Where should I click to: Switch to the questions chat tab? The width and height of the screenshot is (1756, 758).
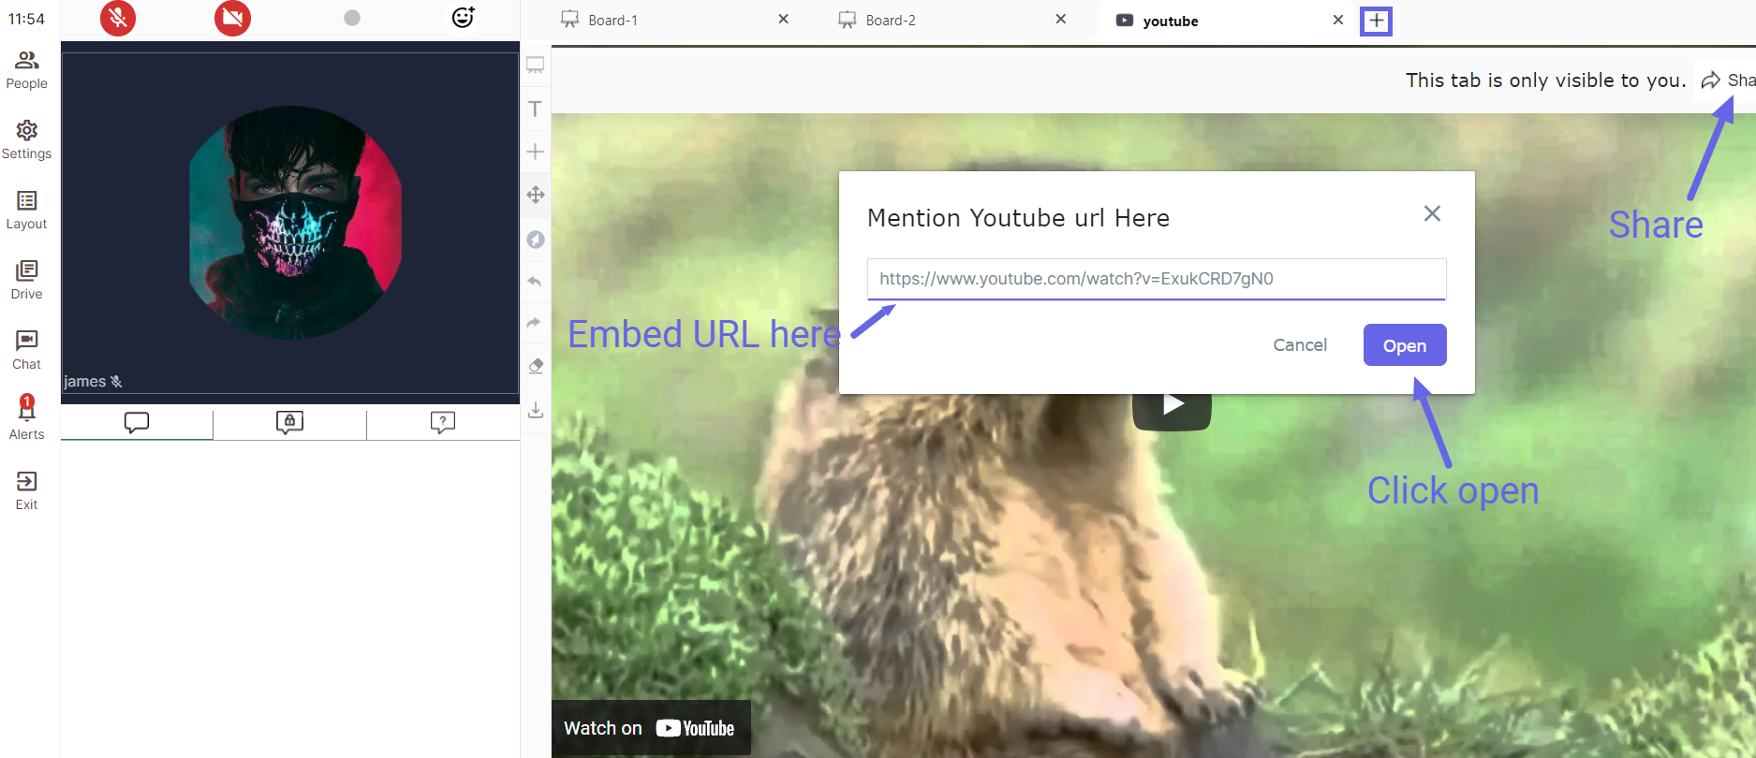click(x=443, y=423)
